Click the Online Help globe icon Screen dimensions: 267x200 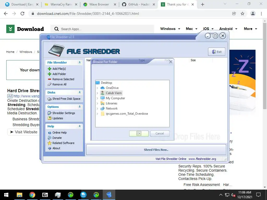(50, 133)
